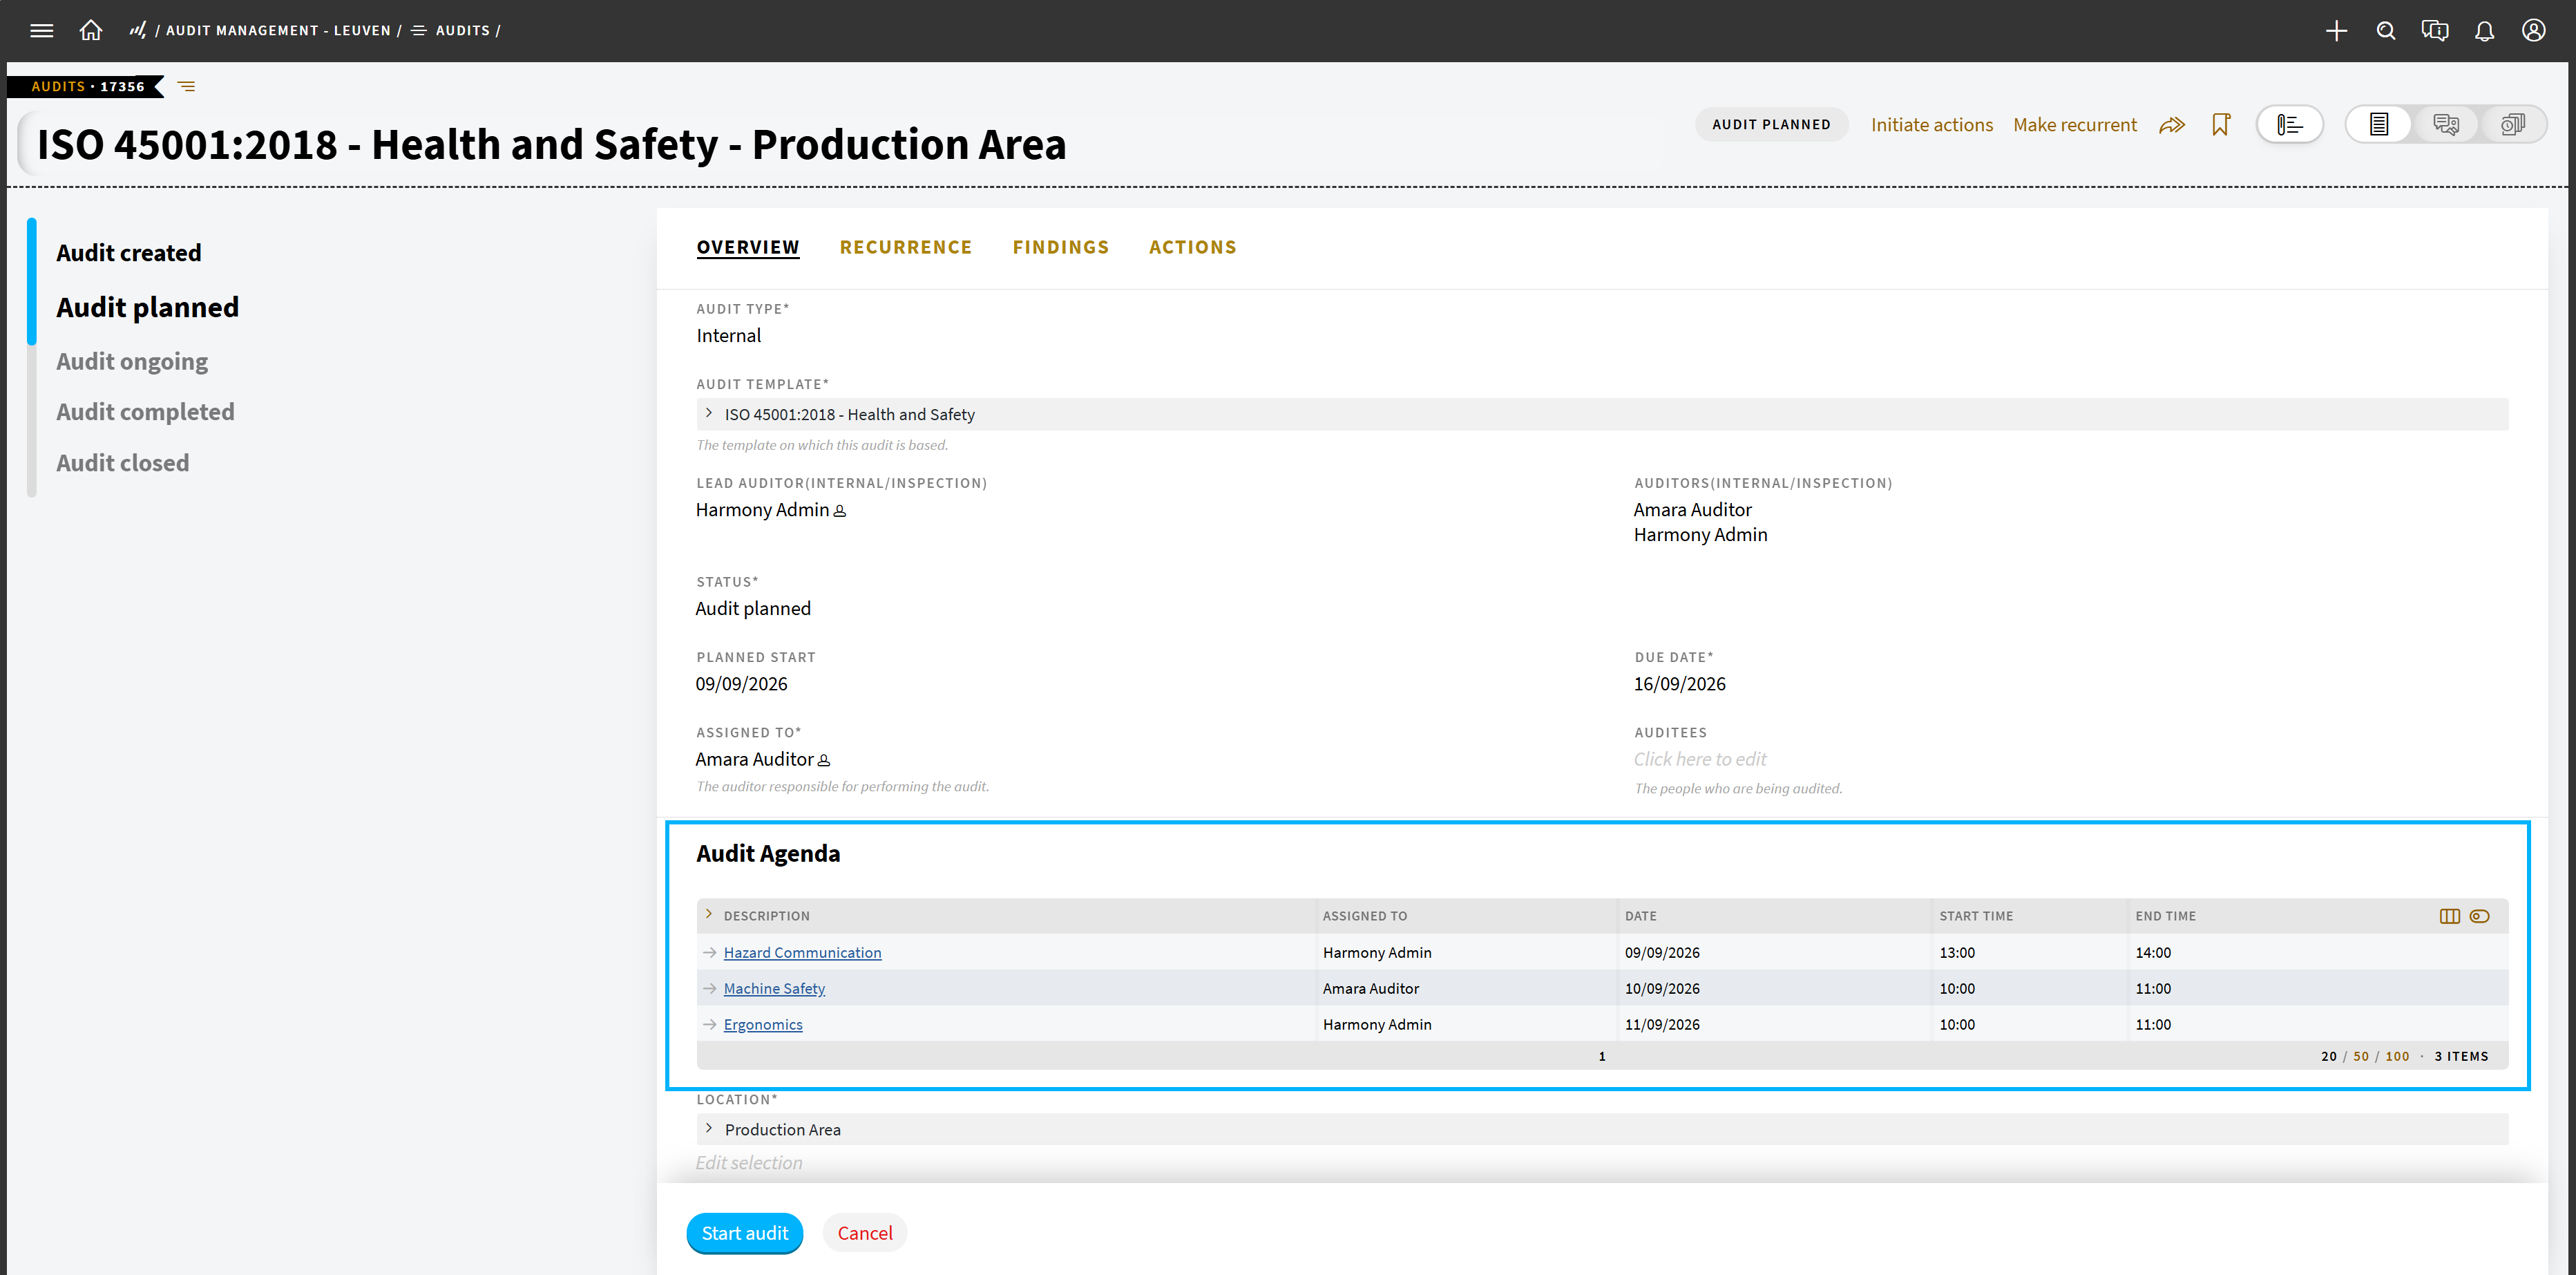This screenshot has width=2576, height=1275.
Task: Toggle the workflow steps panel button
Action: pyautogui.click(x=2289, y=125)
